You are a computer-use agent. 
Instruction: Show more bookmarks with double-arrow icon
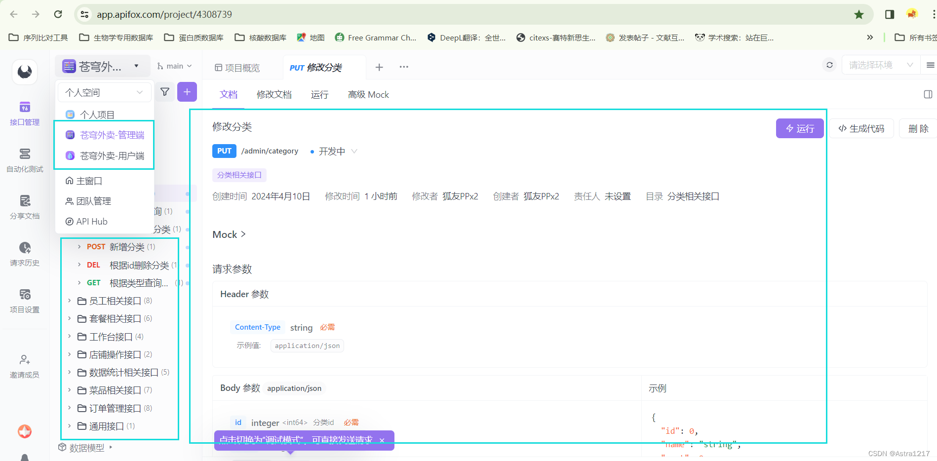tap(870, 38)
